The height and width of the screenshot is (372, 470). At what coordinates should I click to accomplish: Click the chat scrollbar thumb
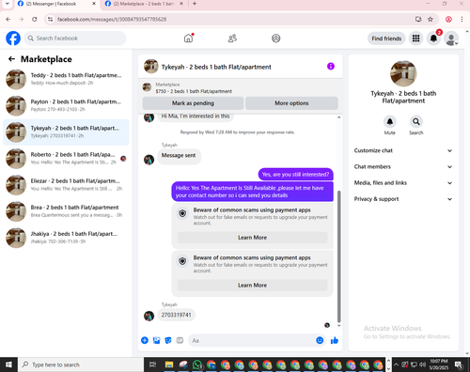click(338, 256)
